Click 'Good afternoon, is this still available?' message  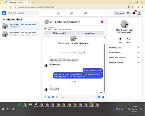(64, 60)
